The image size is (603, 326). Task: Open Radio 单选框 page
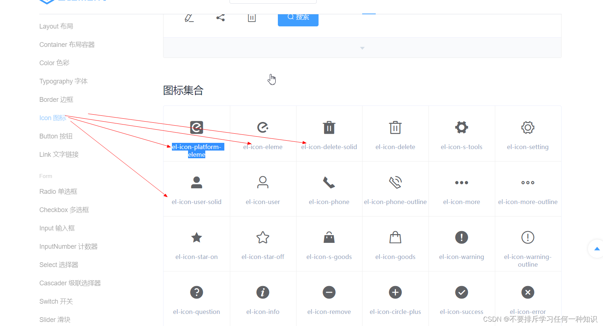pyautogui.click(x=58, y=192)
